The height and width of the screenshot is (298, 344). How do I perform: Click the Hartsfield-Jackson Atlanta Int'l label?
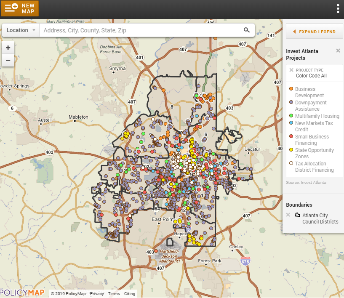(x=169, y=256)
